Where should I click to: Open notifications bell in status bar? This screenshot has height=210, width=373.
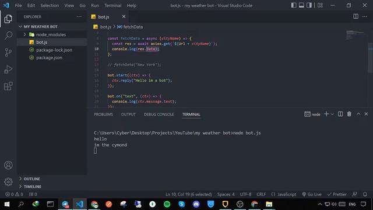(365, 194)
